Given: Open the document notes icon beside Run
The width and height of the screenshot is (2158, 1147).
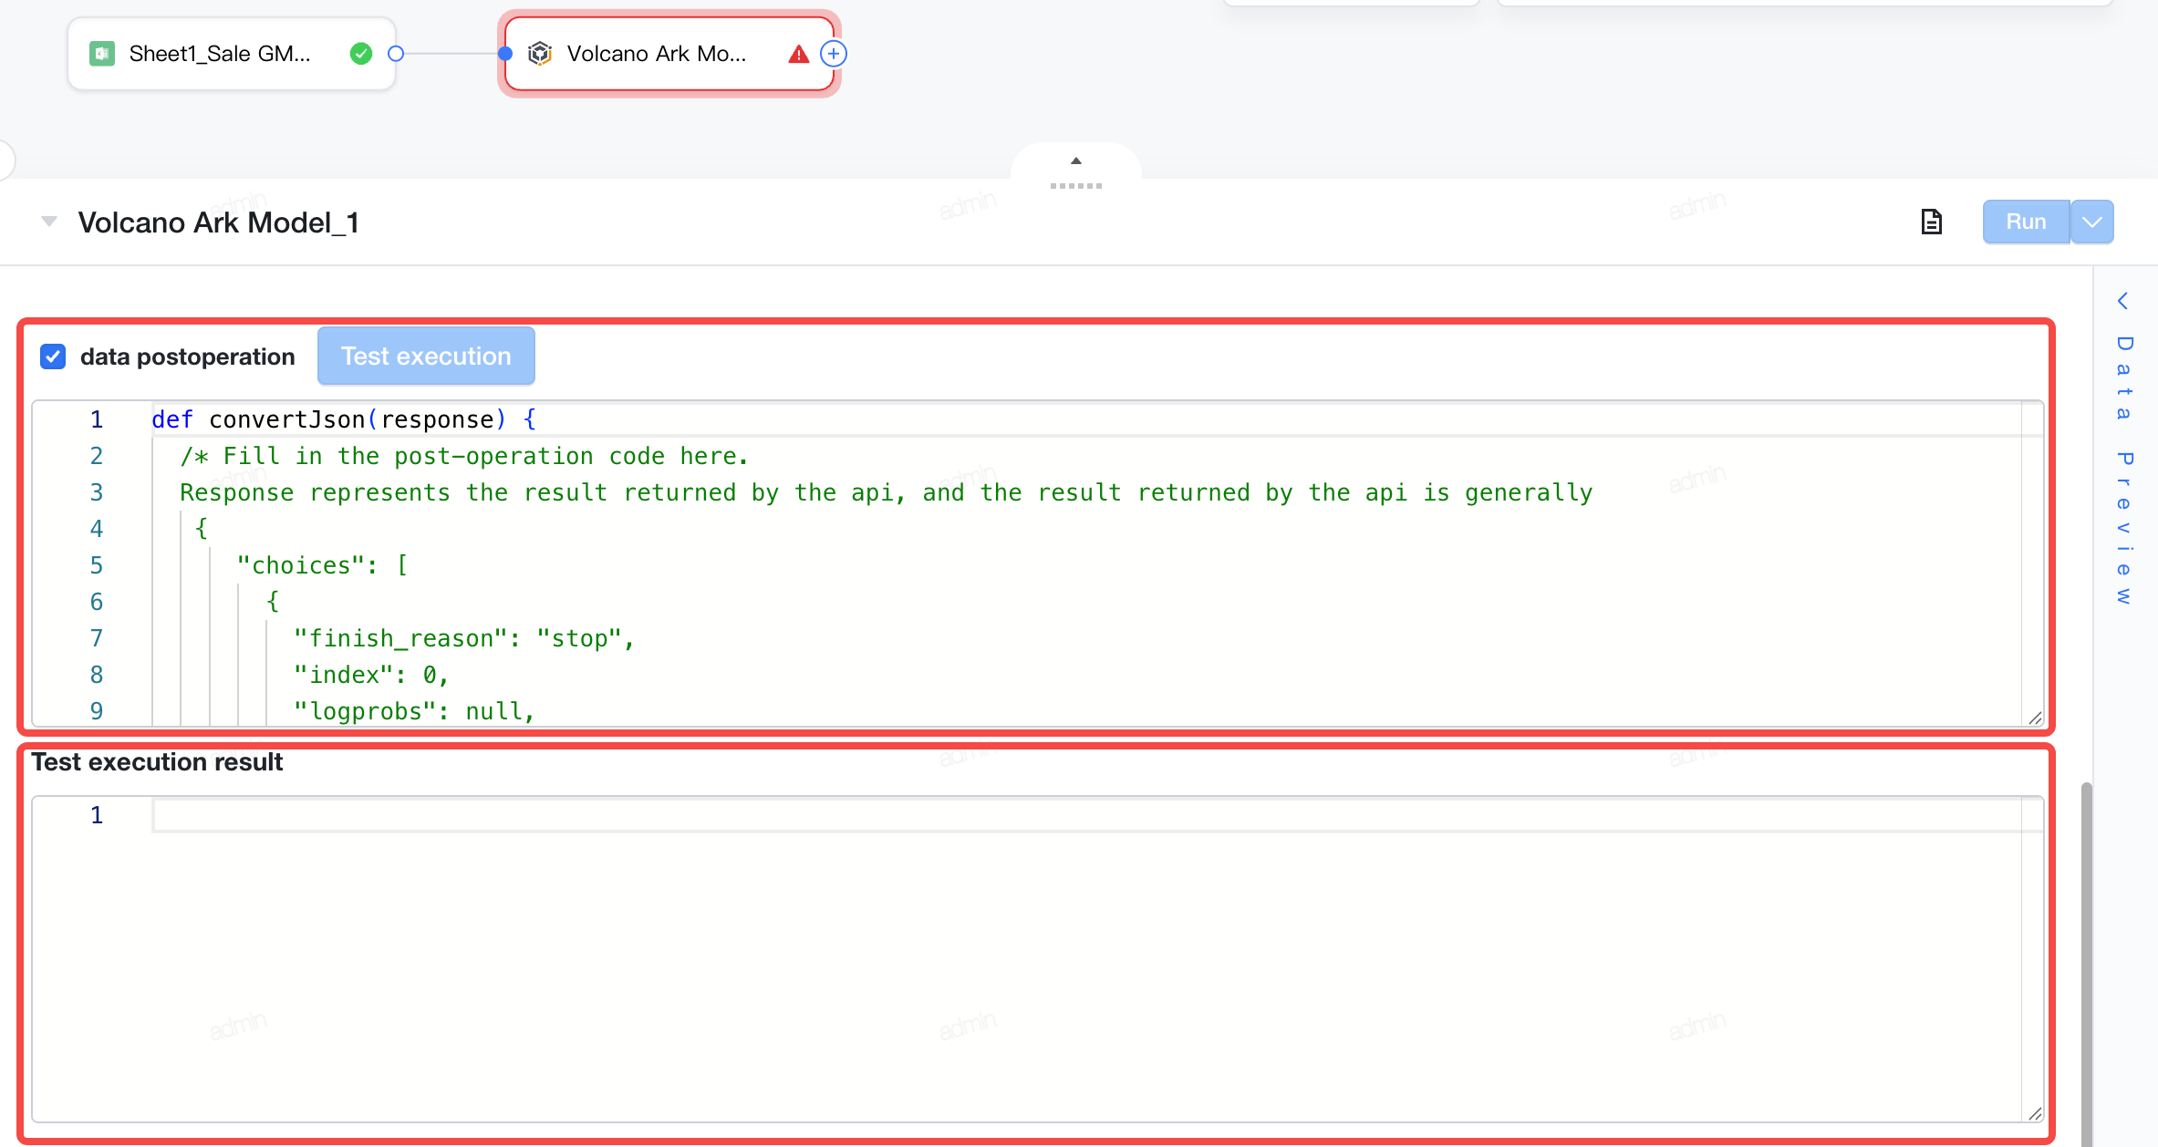Looking at the screenshot, I should pos(1931,222).
